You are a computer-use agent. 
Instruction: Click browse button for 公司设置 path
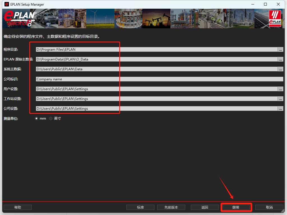click(280, 109)
